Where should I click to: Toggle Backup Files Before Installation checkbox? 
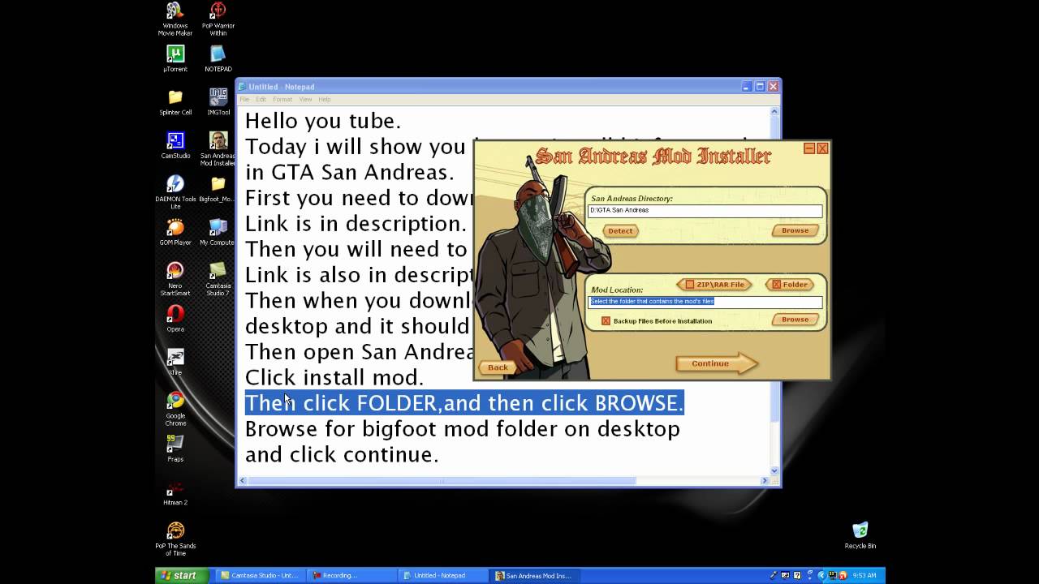pos(606,321)
